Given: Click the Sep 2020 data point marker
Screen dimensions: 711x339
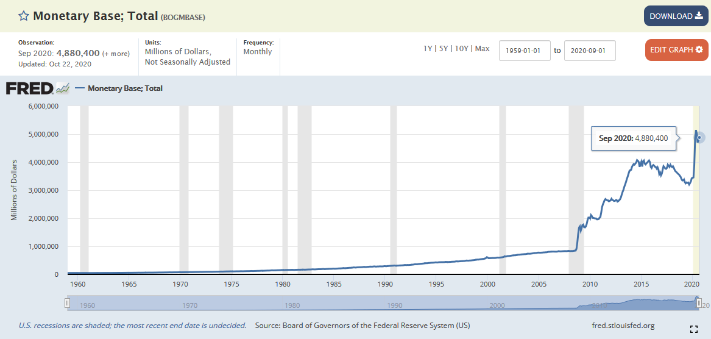Looking at the screenshot, I should point(699,138).
